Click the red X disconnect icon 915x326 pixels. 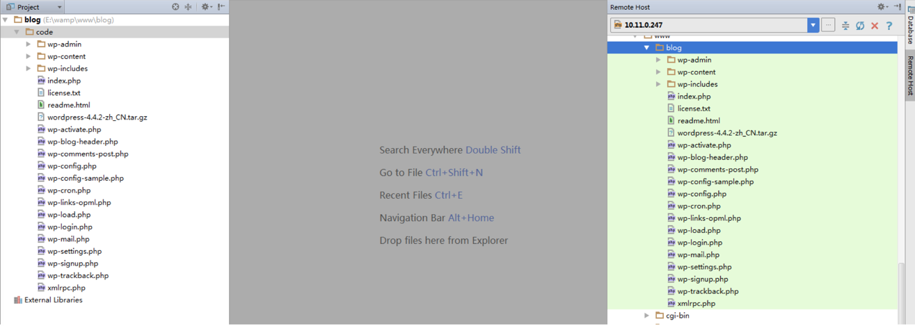point(875,26)
